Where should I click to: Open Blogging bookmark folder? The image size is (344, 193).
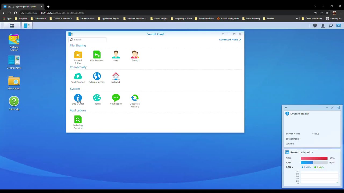pyautogui.click(x=21, y=18)
